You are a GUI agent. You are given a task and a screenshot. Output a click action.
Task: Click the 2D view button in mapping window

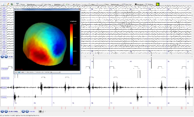pos(16,72)
